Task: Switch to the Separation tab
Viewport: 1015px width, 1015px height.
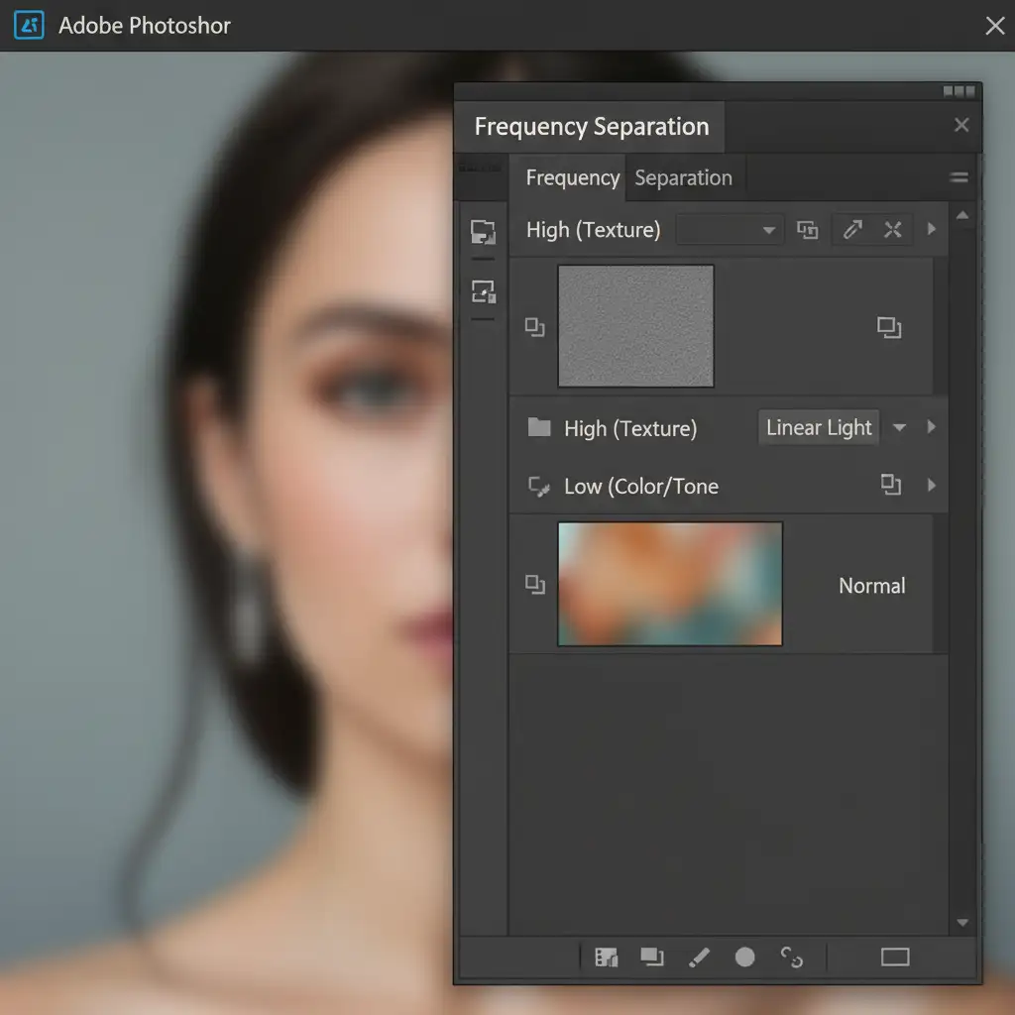Action: tap(683, 178)
